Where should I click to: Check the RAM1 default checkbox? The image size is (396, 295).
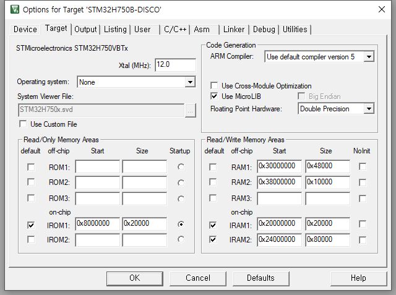click(x=213, y=167)
